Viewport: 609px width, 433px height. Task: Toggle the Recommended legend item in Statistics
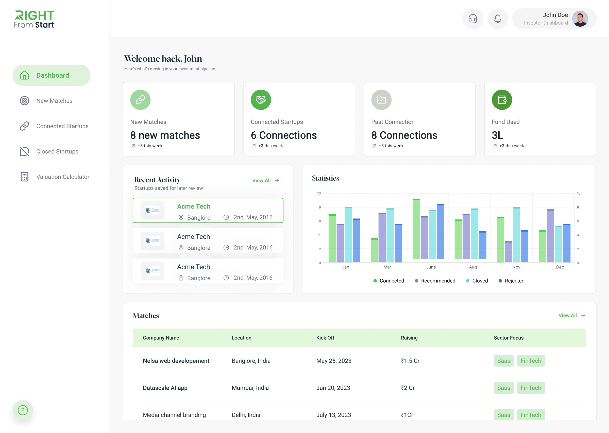[435, 281]
